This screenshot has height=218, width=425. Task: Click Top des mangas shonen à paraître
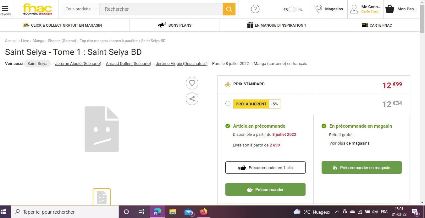[x=109, y=41]
